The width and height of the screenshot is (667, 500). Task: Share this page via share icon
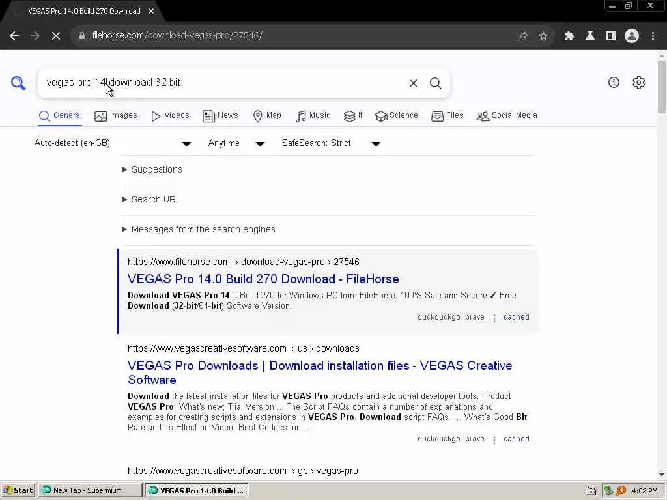coord(522,36)
